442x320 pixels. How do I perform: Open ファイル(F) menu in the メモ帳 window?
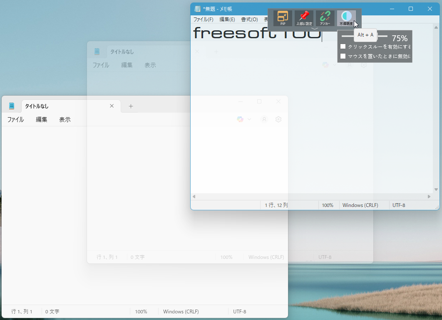click(203, 20)
